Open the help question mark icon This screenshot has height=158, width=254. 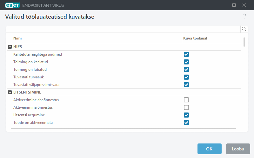click(x=245, y=16)
